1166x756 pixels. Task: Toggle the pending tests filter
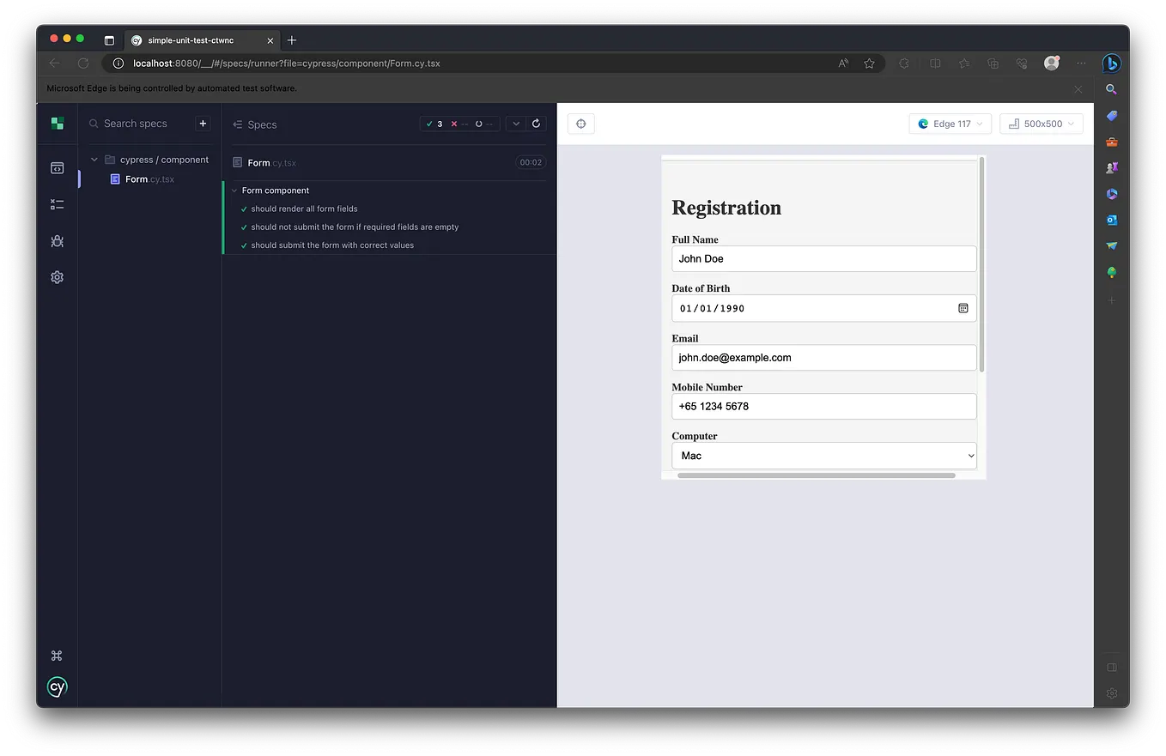(x=477, y=124)
